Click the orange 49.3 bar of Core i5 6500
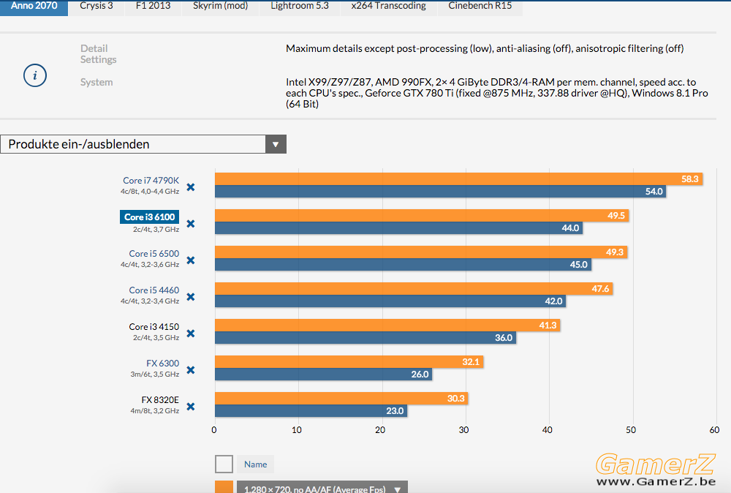This screenshot has height=493, width=731. click(x=421, y=252)
